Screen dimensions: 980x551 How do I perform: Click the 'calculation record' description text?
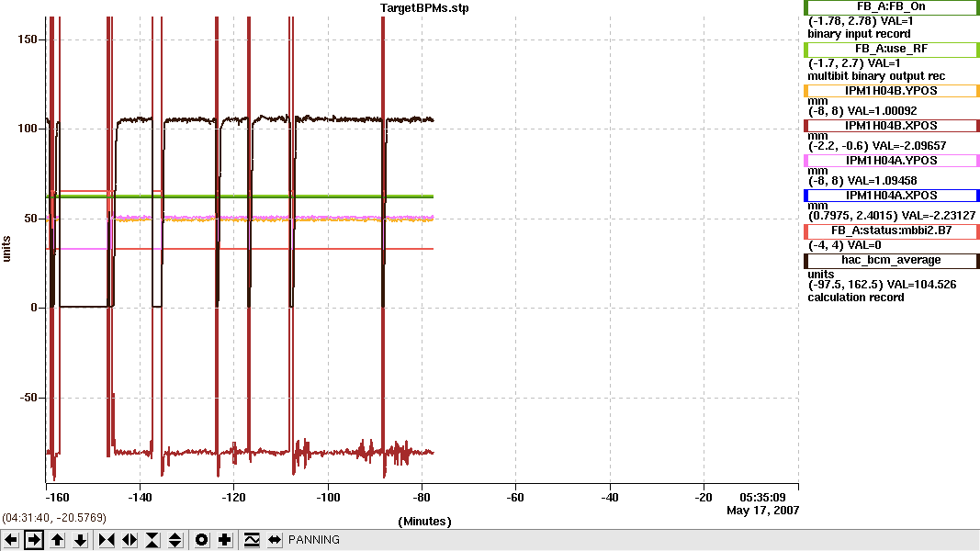[x=856, y=298]
